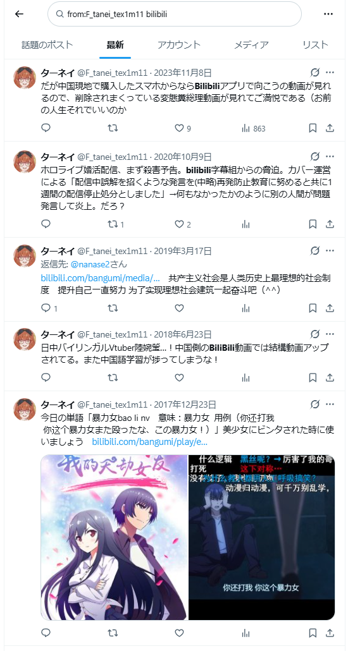This screenshot has width=348, height=651.
Task: Expand more options on the 2023年11月8日 post
Action: click(x=330, y=73)
